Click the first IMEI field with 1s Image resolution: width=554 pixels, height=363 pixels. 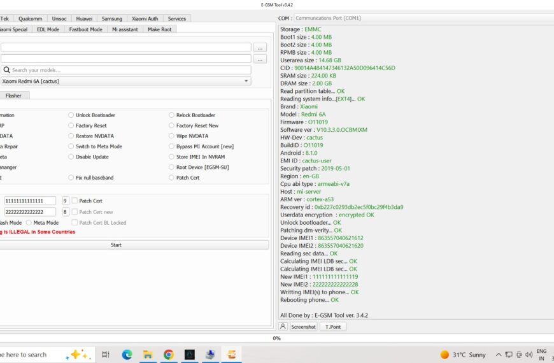click(30, 201)
